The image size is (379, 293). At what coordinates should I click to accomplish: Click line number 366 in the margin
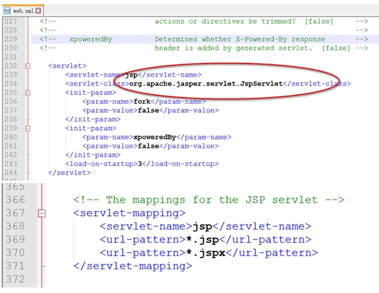tap(15, 200)
